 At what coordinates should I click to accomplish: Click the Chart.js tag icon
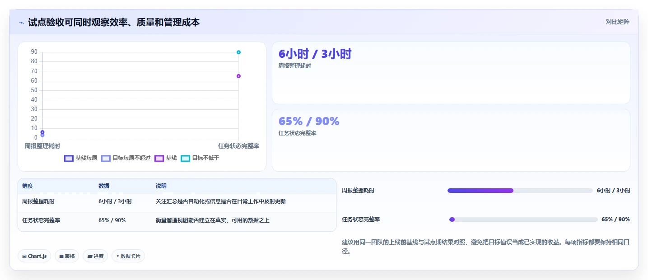point(24,256)
